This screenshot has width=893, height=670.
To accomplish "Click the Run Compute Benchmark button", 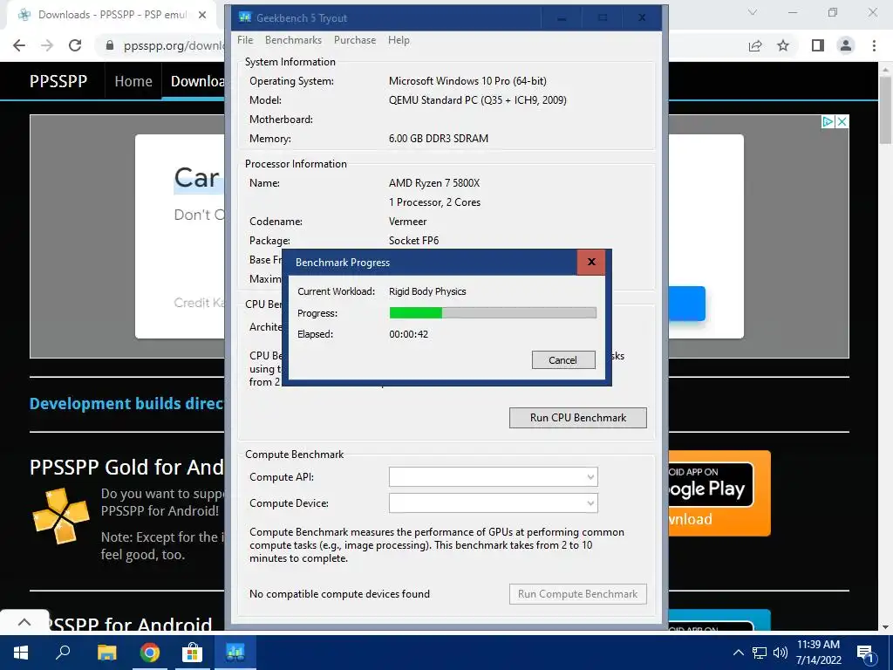I will 578,593.
